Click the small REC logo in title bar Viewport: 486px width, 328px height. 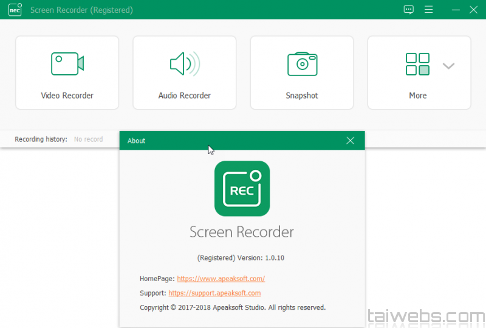pyautogui.click(x=15, y=10)
